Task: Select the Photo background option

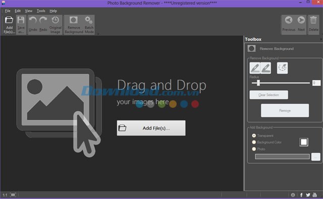Action: [x=254, y=149]
